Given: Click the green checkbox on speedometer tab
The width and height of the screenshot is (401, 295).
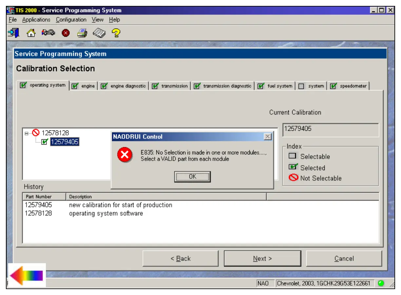Looking at the screenshot, I should pyautogui.click(x=333, y=86).
